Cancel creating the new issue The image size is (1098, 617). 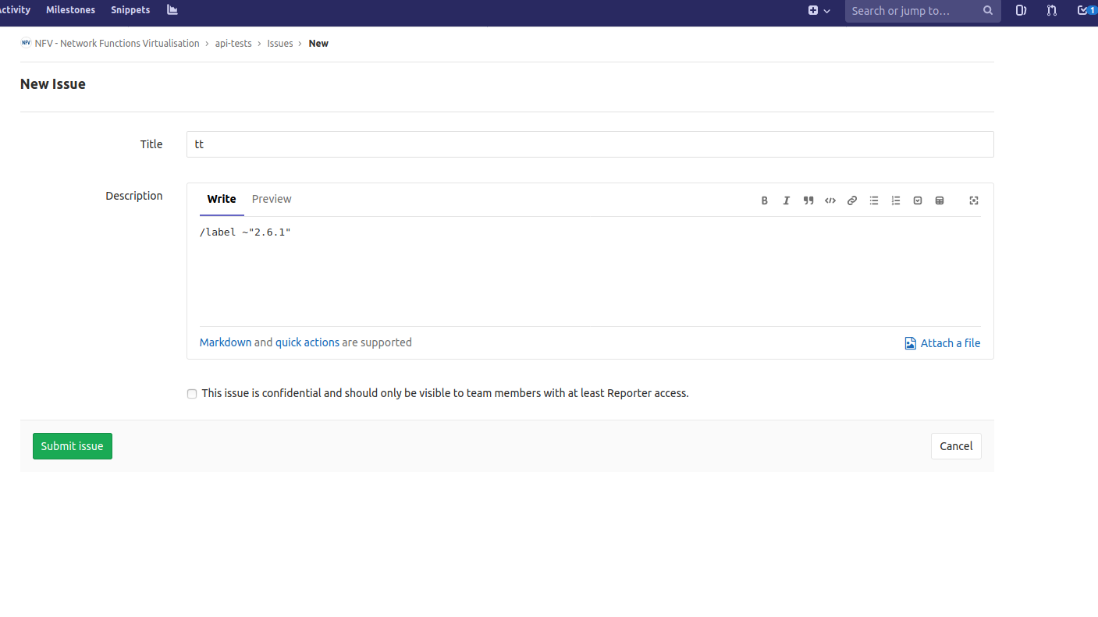(956, 446)
